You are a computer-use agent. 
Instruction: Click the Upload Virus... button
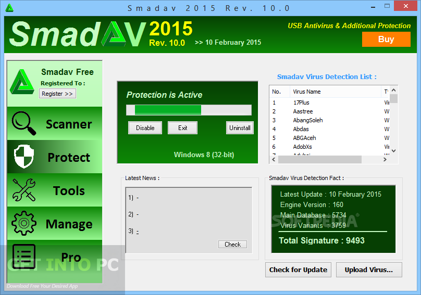point(369,270)
